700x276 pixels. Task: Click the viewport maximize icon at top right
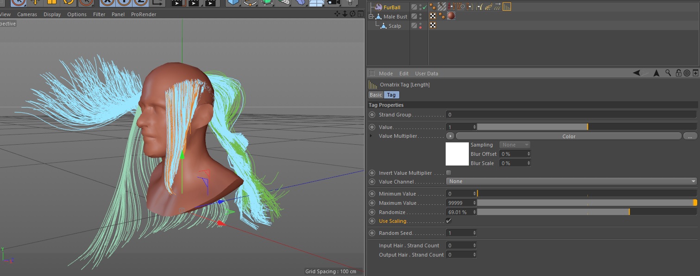click(360, 14)
